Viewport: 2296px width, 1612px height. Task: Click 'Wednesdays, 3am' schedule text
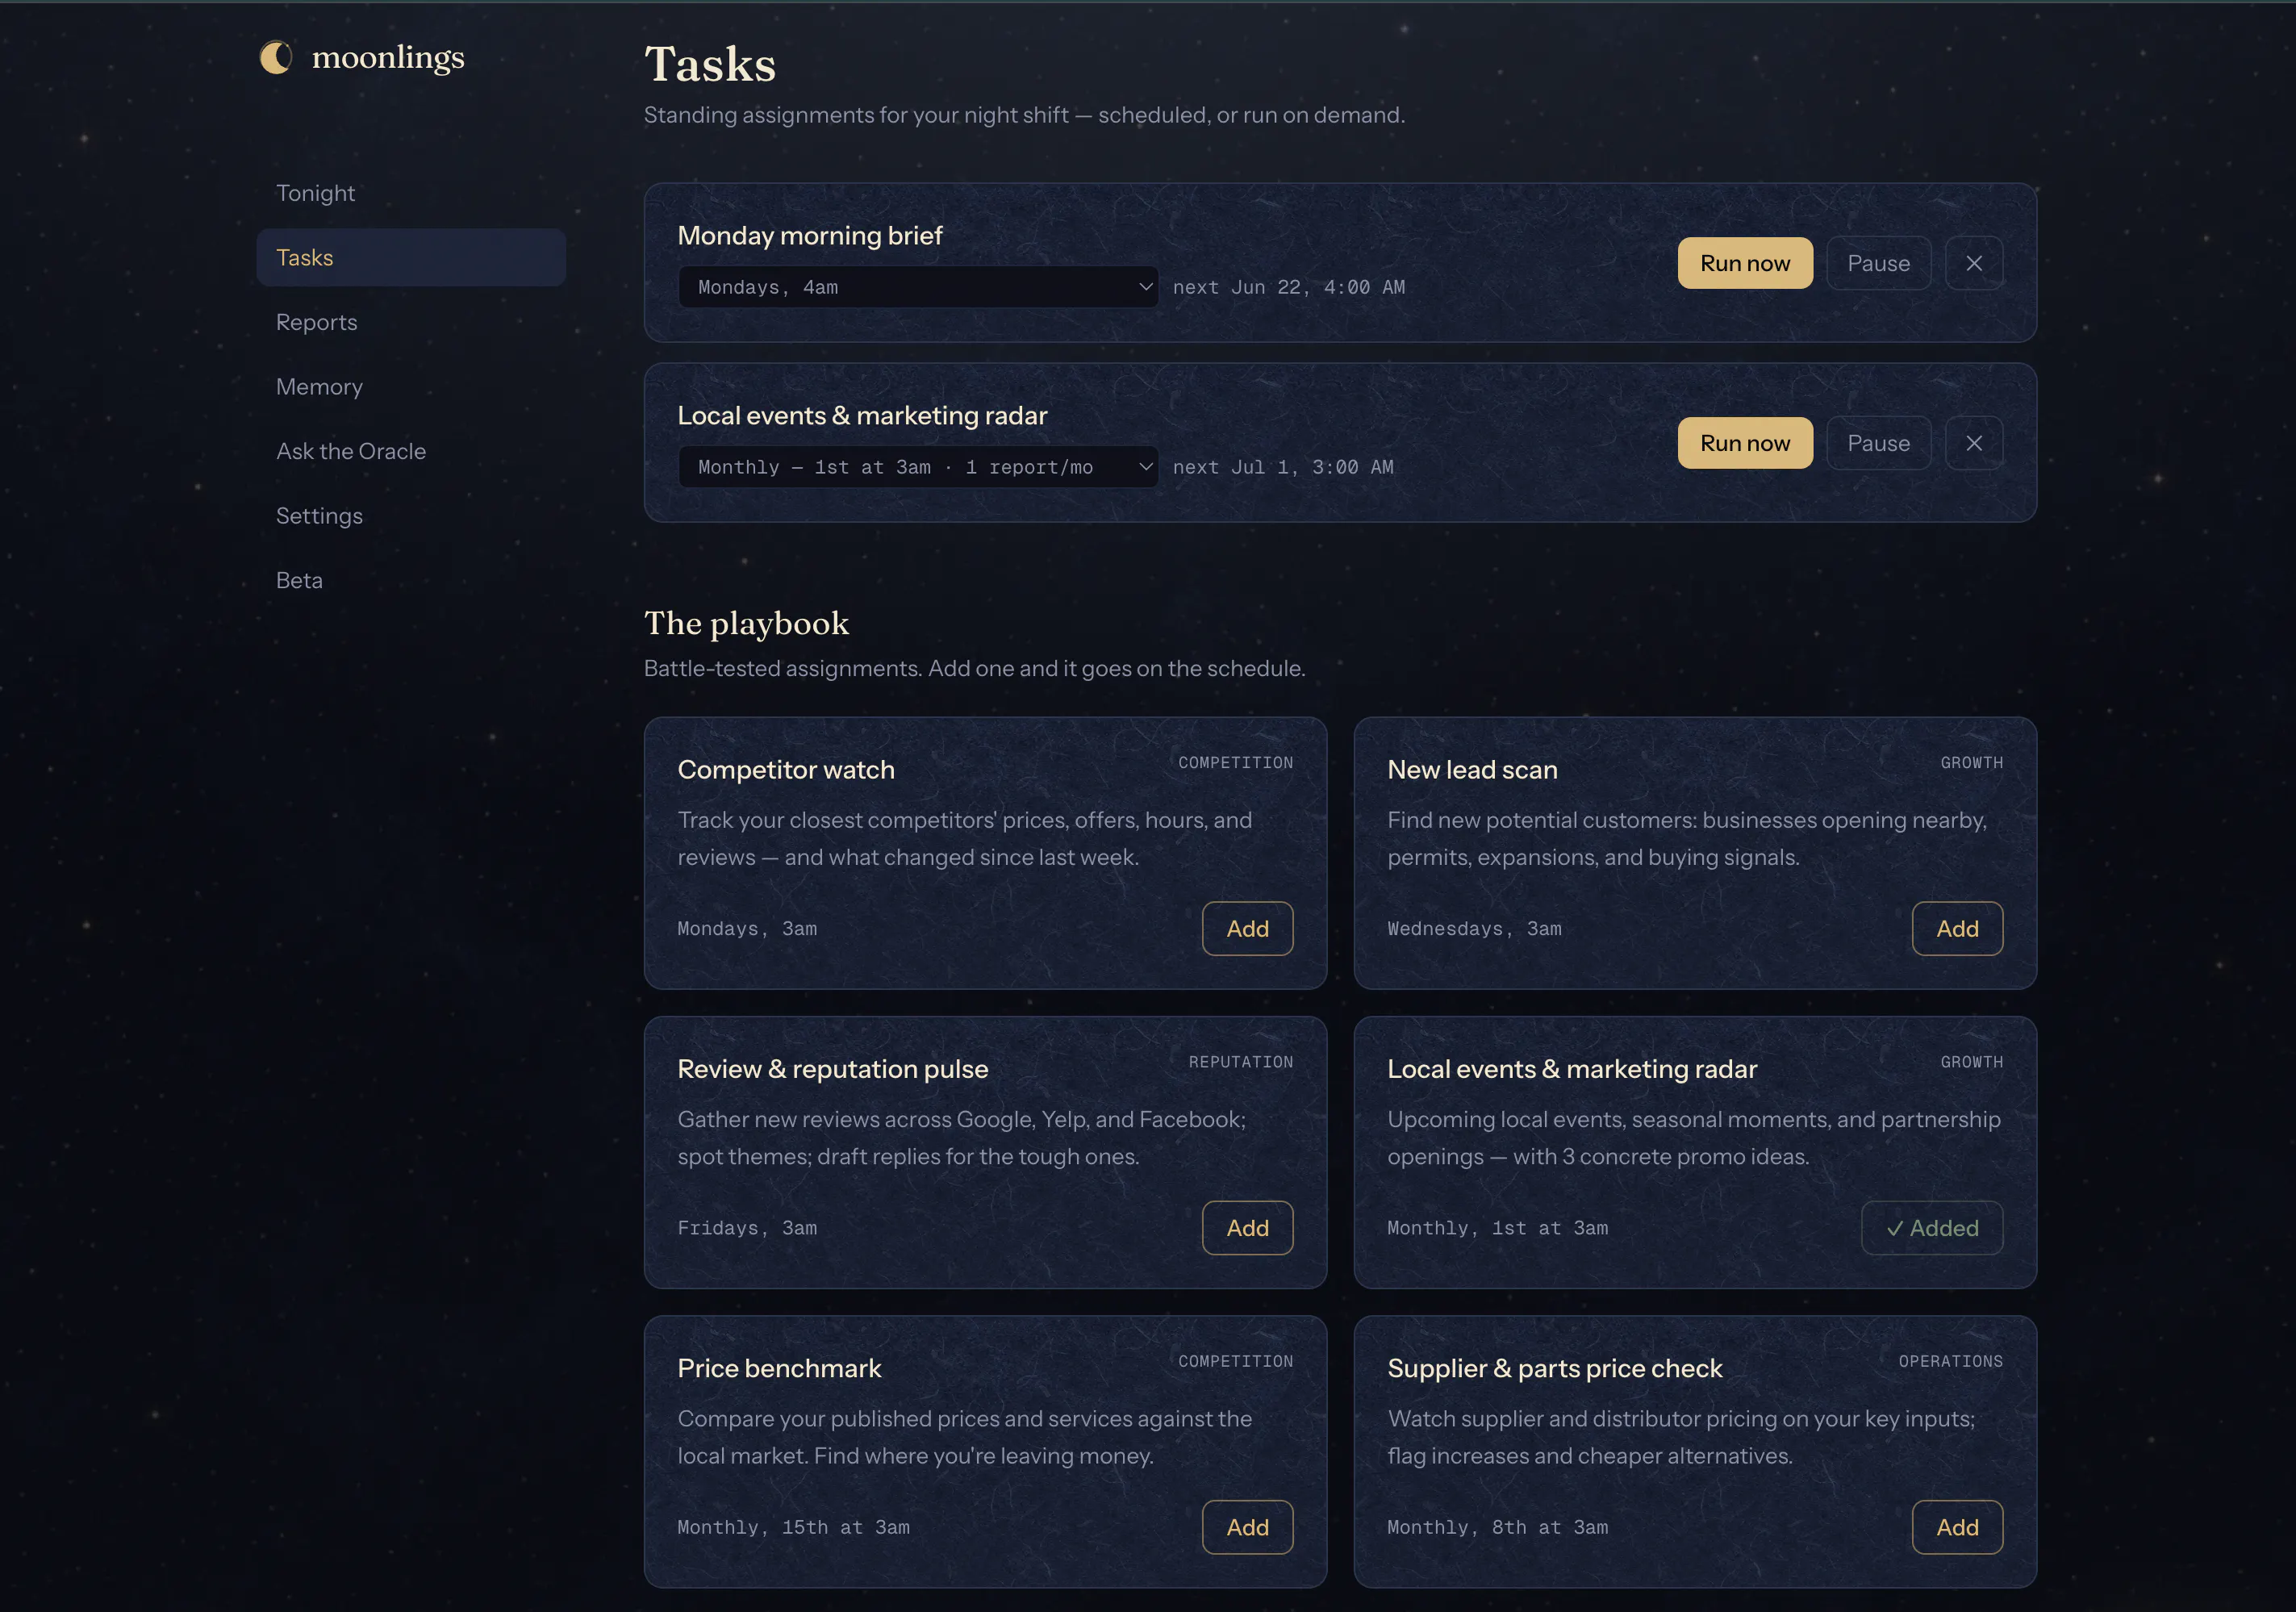[x=1474, y=929]
